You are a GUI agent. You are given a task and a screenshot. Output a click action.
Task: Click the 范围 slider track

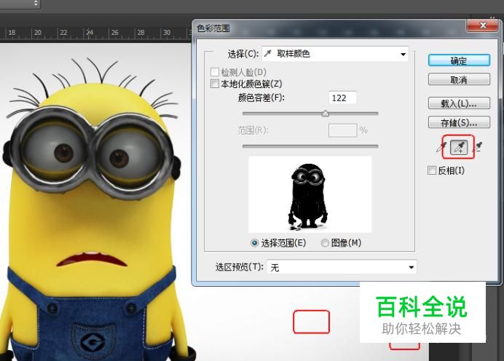(x=310, y=146)
